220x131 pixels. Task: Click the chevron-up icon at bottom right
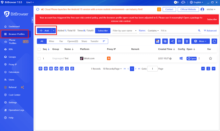pos(214,69)
